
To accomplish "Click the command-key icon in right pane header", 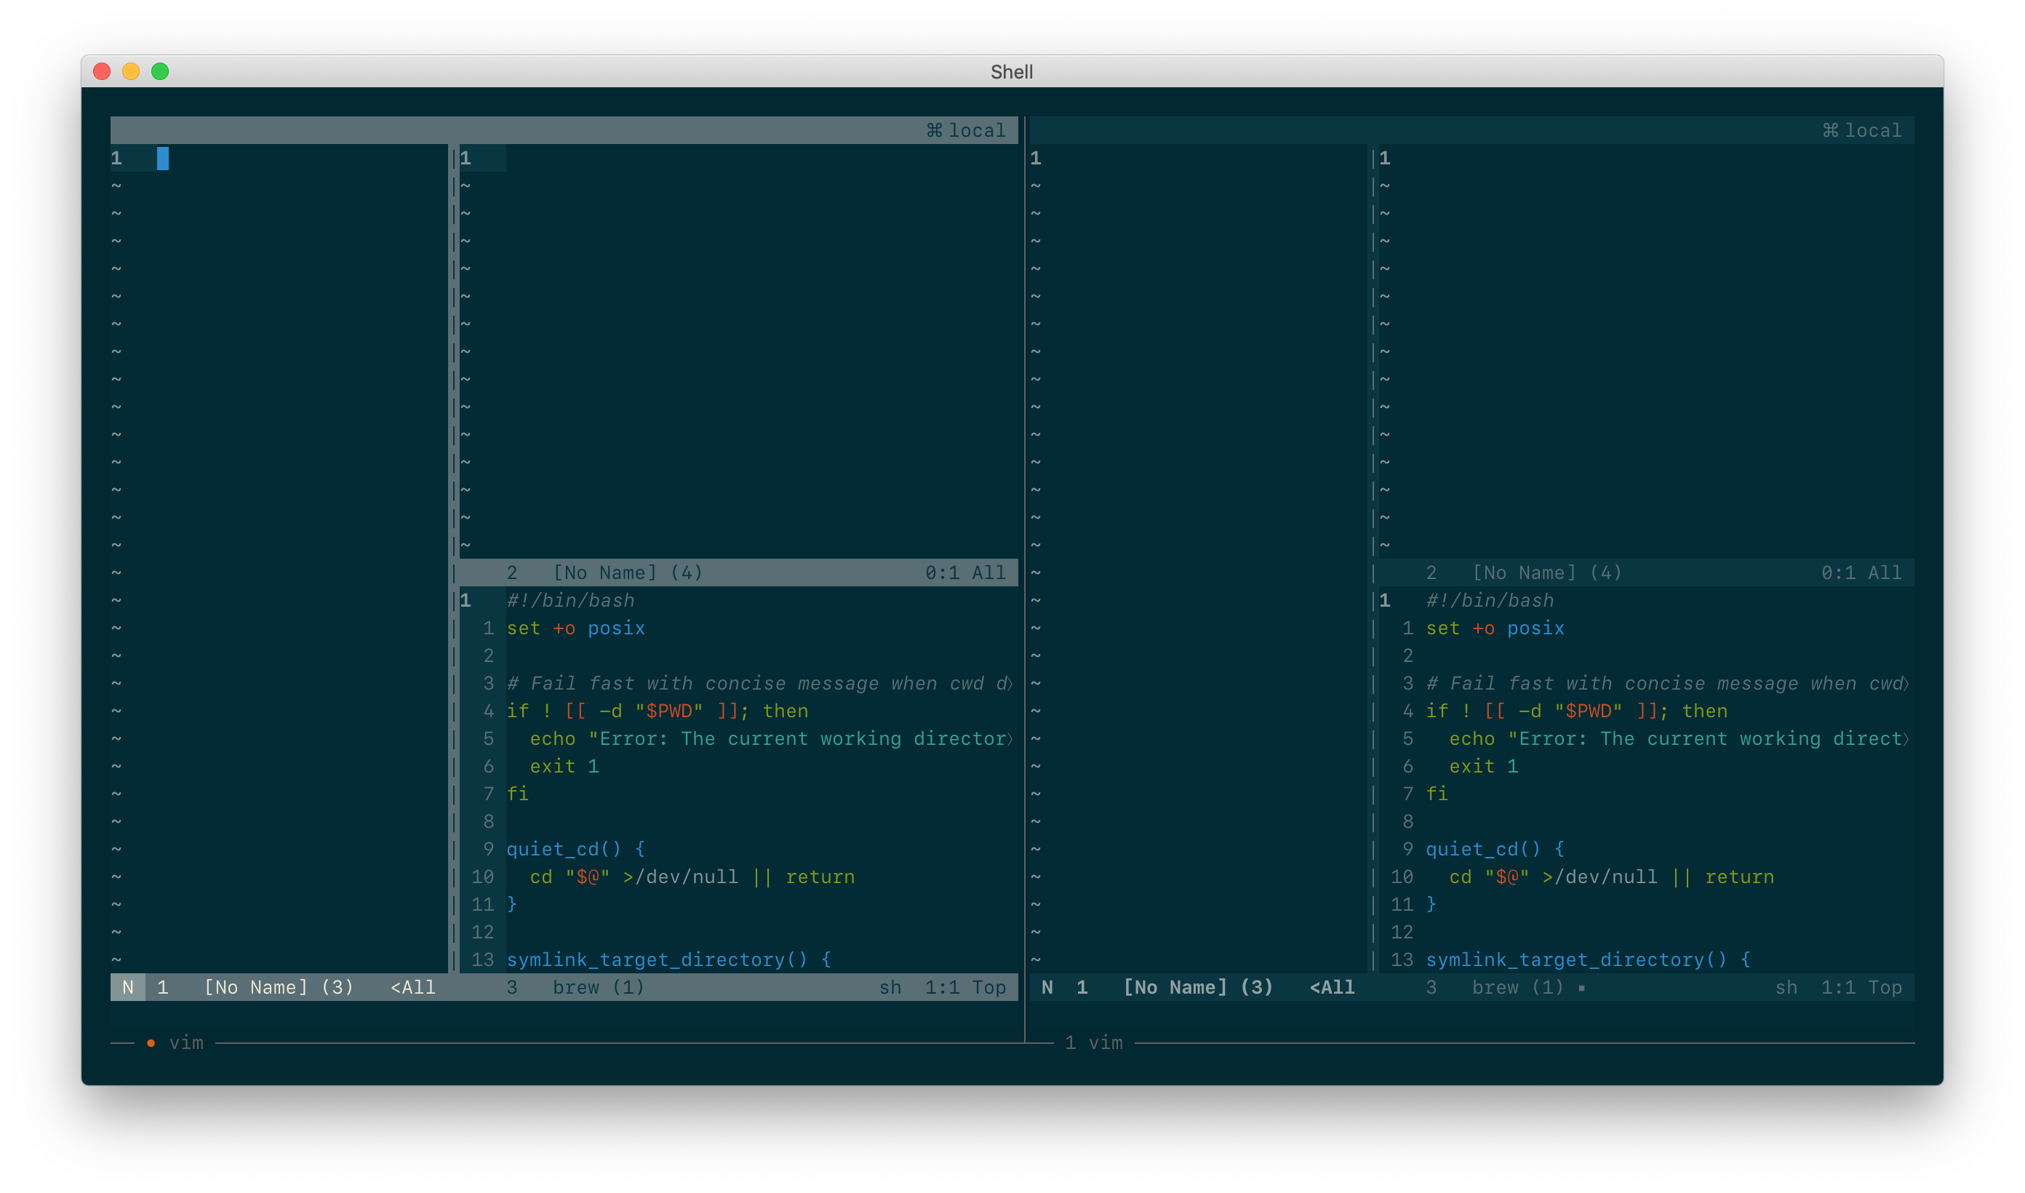I will click(1830, 130).
